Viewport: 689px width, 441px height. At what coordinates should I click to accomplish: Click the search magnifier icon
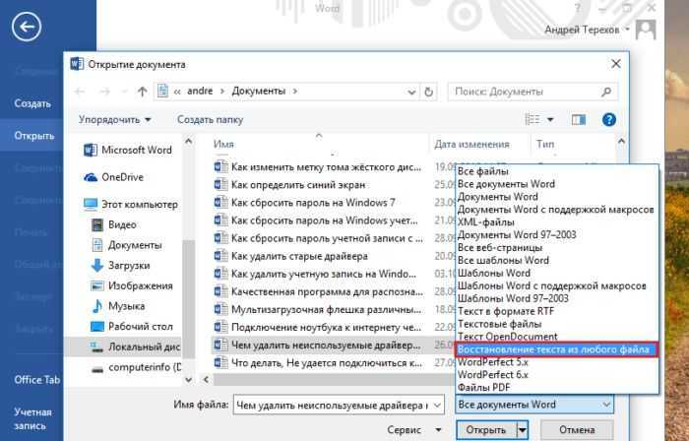[606, 92]
